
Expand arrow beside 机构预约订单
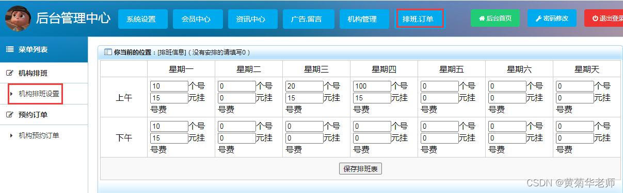[11, 135]
